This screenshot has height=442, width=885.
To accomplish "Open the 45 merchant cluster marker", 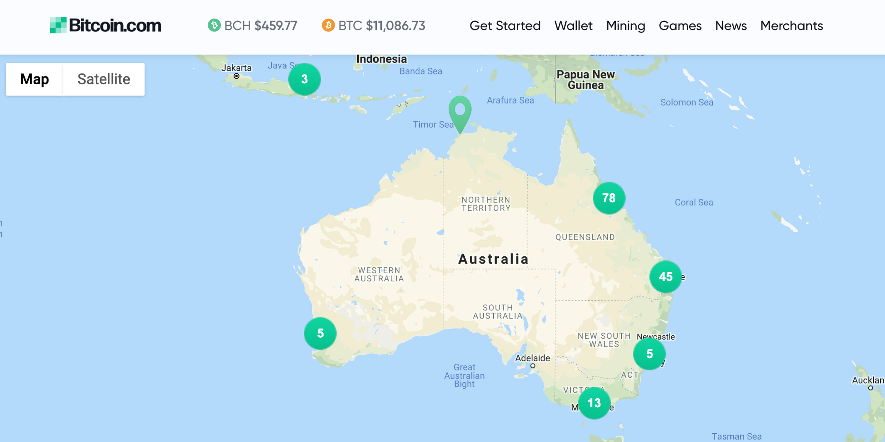I will (x=665, y=277).
